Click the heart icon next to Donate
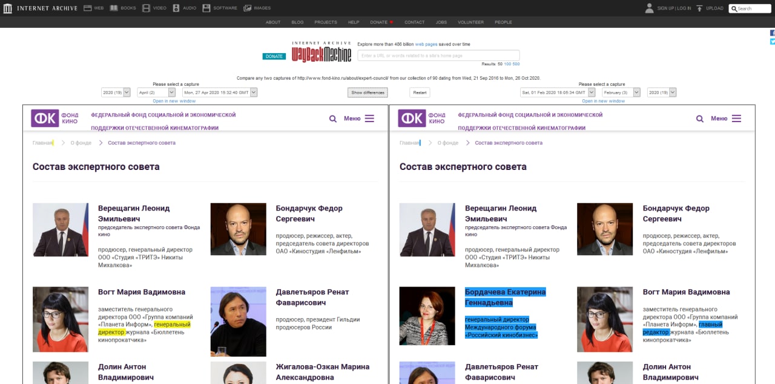This screenshot has width=775, height=384. 391,22
